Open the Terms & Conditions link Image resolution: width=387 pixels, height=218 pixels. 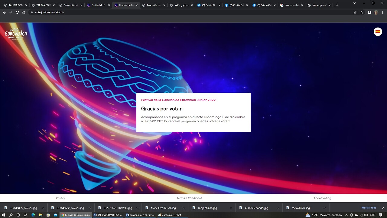(x=189, y=198)
